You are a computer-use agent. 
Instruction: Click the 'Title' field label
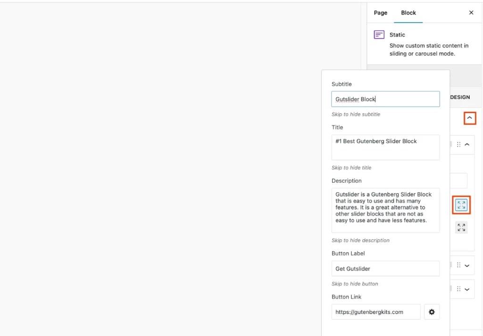click(x=337, y=127)
